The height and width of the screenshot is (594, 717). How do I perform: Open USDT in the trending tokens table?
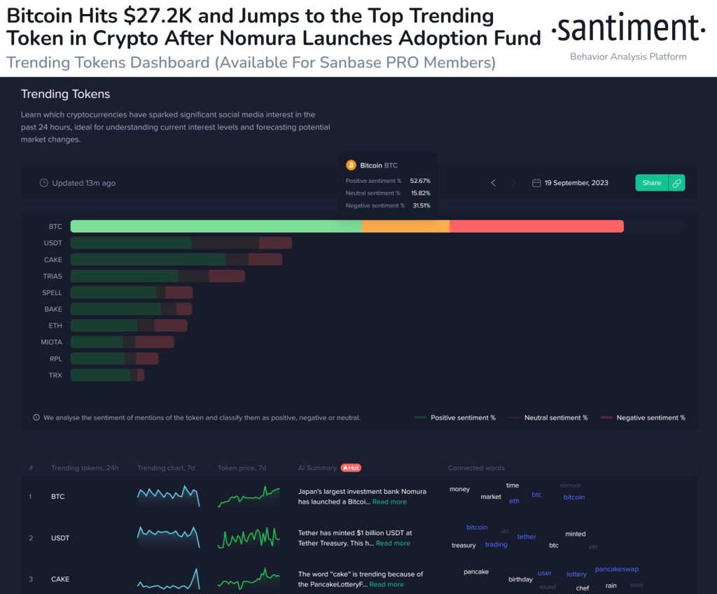[60, 538]
